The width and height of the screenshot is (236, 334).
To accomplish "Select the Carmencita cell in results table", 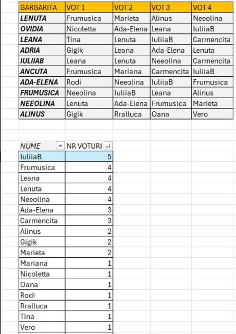I will pyautogui.click(x=42, y=220).
